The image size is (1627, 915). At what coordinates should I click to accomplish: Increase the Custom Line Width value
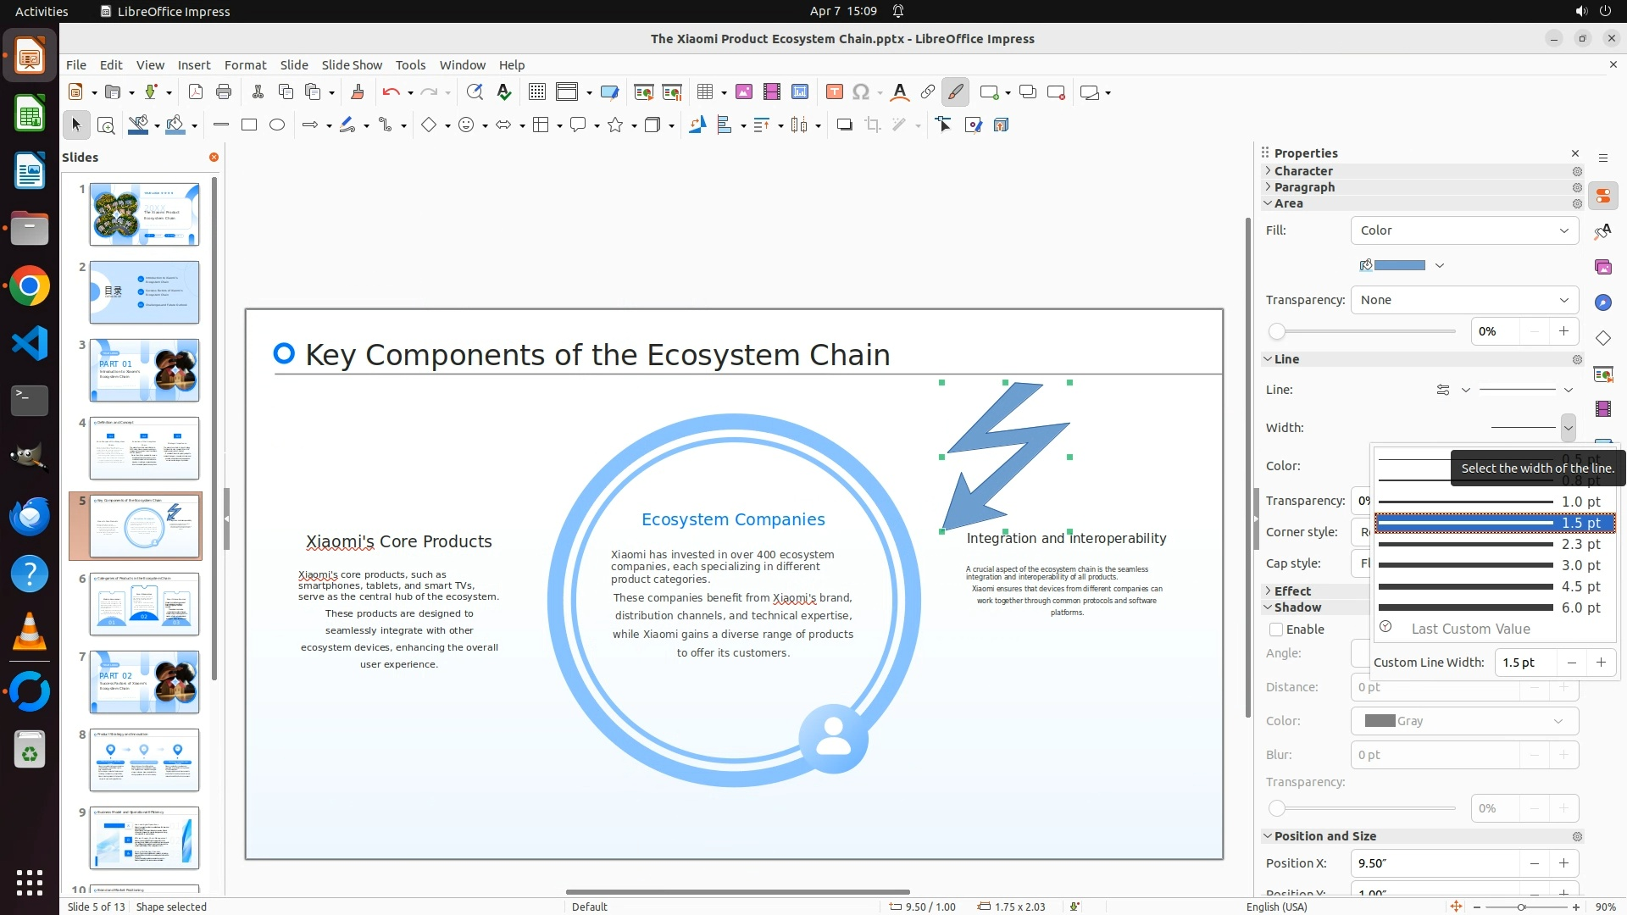pos(1601,663)
